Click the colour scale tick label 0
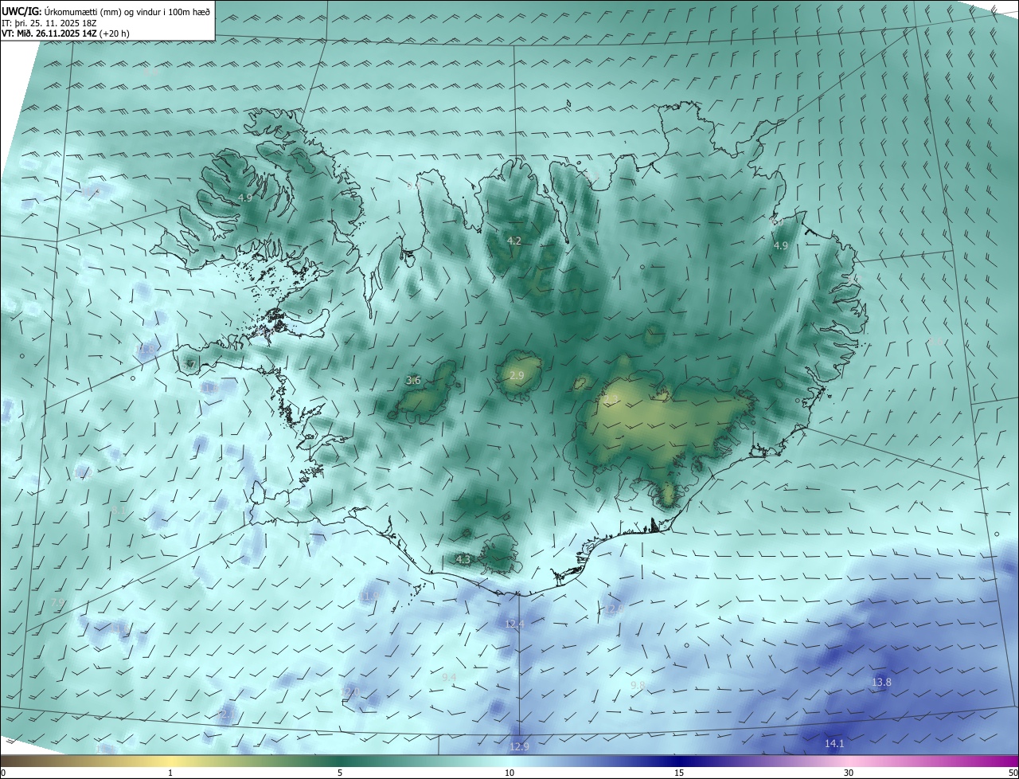Screen dimensions: 1019x779 pyautogui.click(x=3, y=773)
